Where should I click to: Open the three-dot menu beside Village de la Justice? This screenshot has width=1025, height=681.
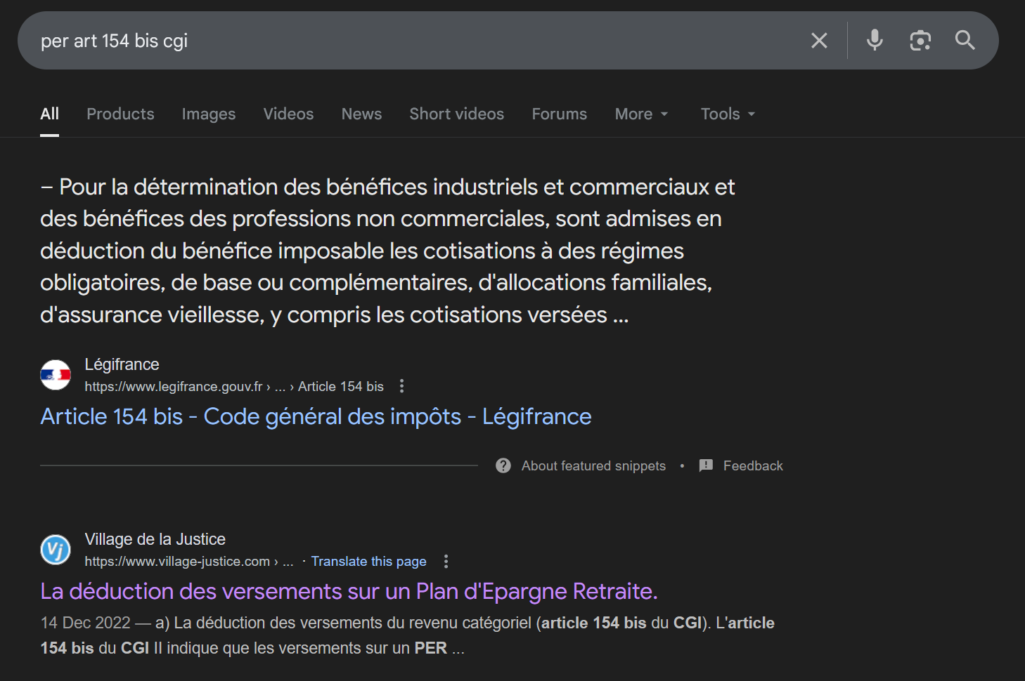(446, 561)
